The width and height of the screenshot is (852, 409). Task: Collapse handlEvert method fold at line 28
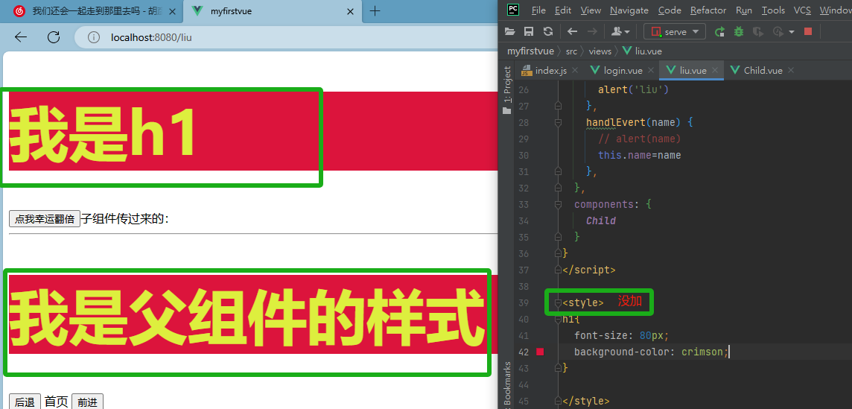[x=558, y=123]
